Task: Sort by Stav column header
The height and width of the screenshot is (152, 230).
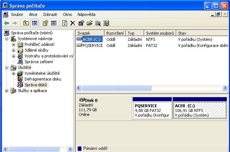Action: coord(203,33)
